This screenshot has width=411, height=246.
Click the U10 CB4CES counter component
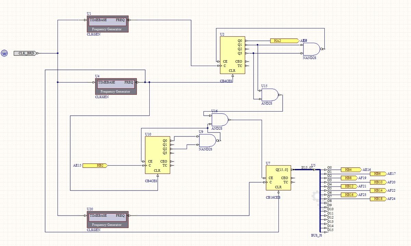[x=157, y=155]
